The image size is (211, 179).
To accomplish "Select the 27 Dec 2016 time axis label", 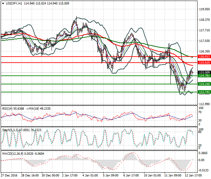I will coord(9,175).
